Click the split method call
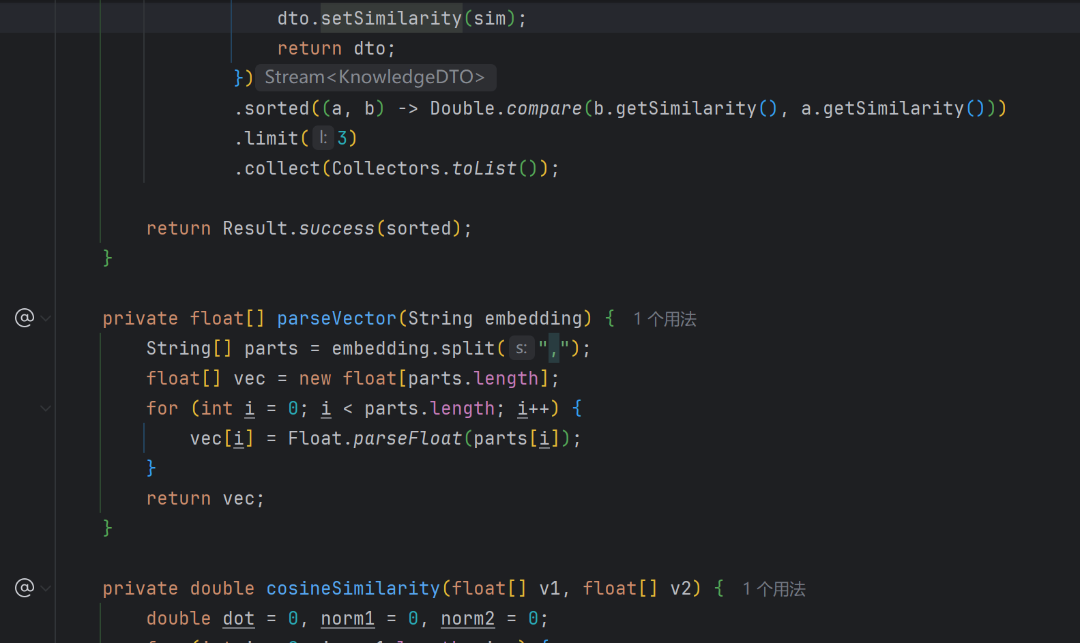The width and height of the screenshot is (1080, 643). click(468, 348)
